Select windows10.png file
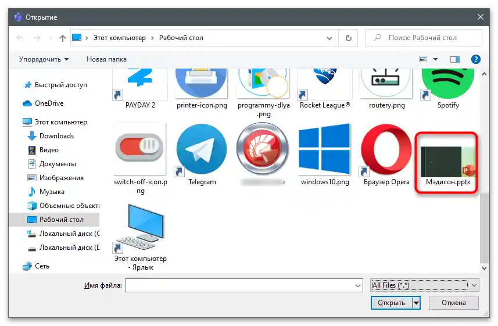The image size is (498, 326). tap(325, 155)
